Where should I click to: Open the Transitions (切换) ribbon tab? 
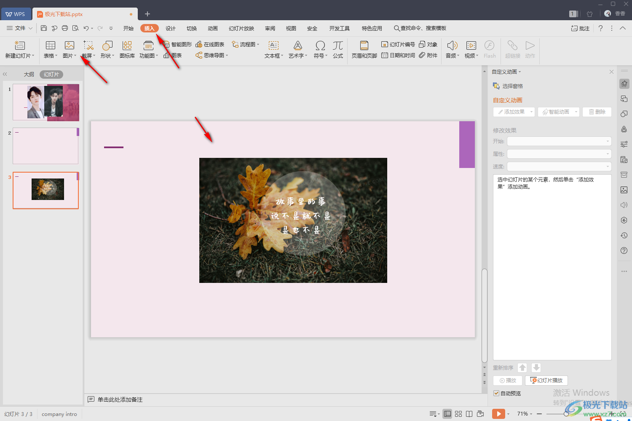(192, 28)
